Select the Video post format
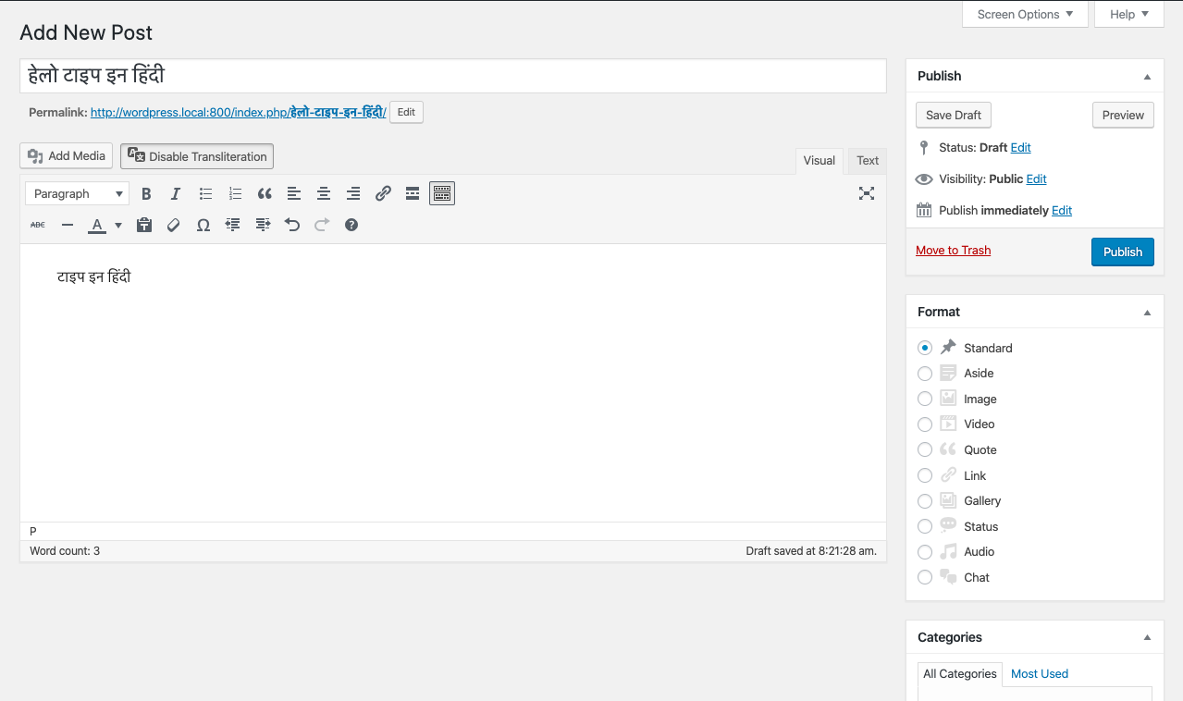The height and width of the screenshot is (701, 1183). [x=925, y=424]
